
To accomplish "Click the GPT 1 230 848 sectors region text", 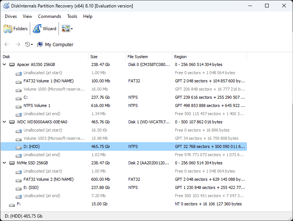I will pyautogui.click(x=210, y=187).
